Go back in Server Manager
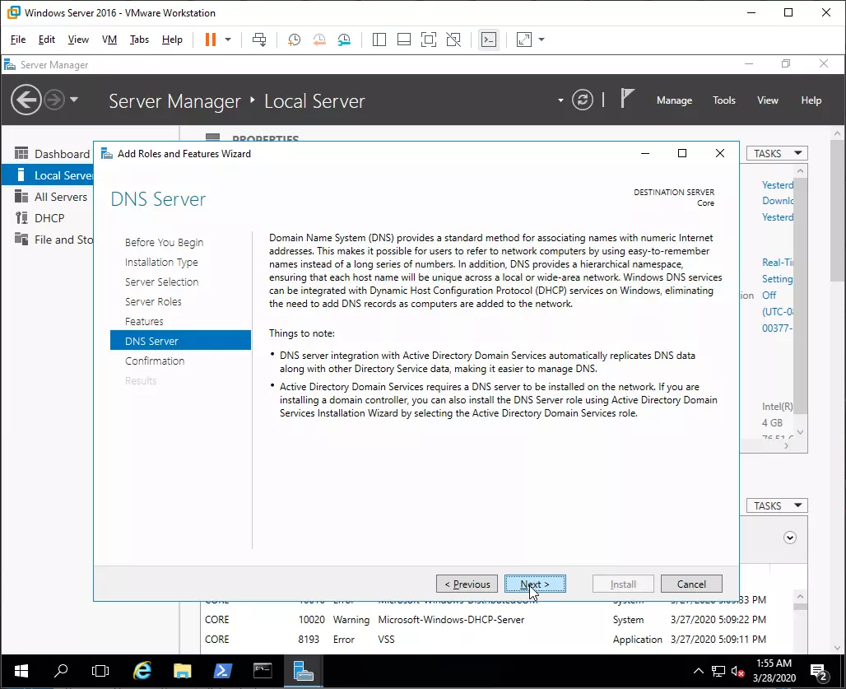Image resolution: width=846 pixels, height=689 pixels. (x=26, y=100)
